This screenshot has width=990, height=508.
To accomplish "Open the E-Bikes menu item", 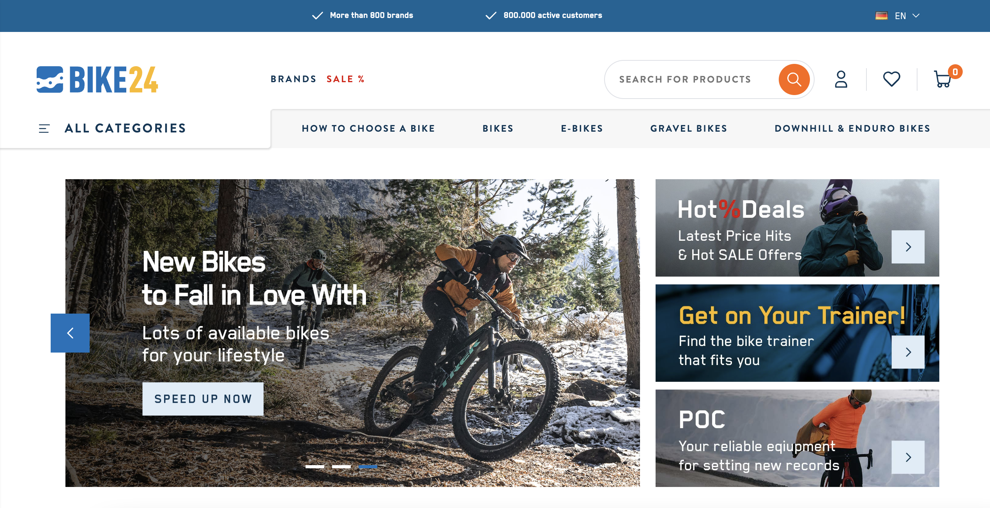I will coord(582,129).
